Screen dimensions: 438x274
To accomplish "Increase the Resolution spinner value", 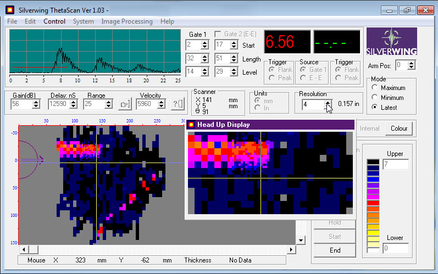I will 328,101.
